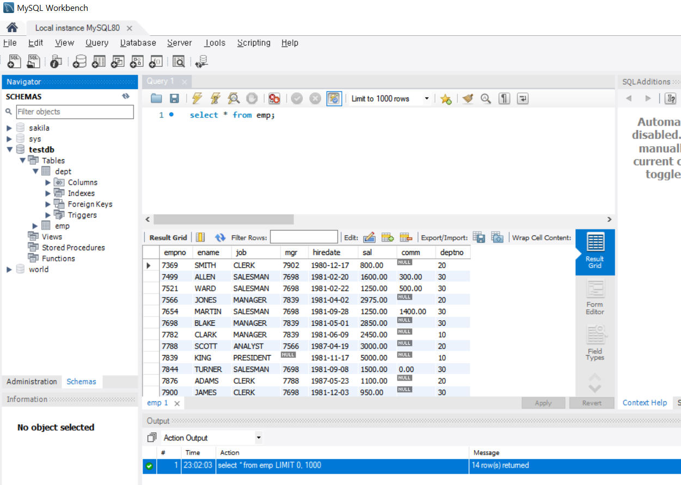Toggle automatic context help button

pyautogui.click(x=671, y=98)
